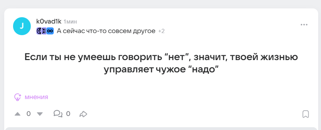Open the three-dots post options menu
This screenshot has height=130, width=321.
304,25
